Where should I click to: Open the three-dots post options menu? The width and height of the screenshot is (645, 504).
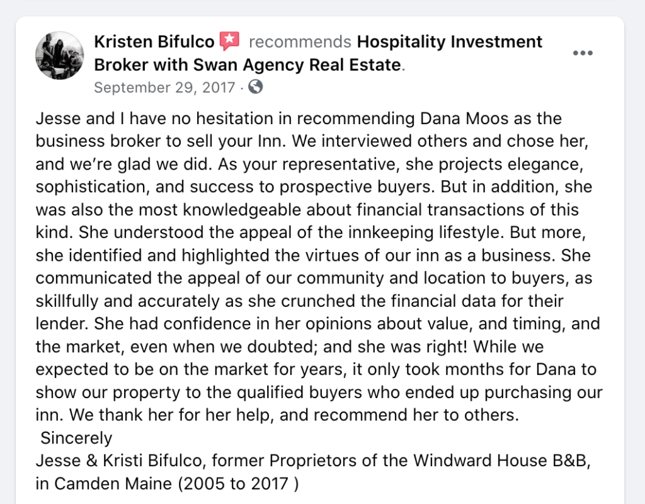pyautogui.click(x=583, y=53)
